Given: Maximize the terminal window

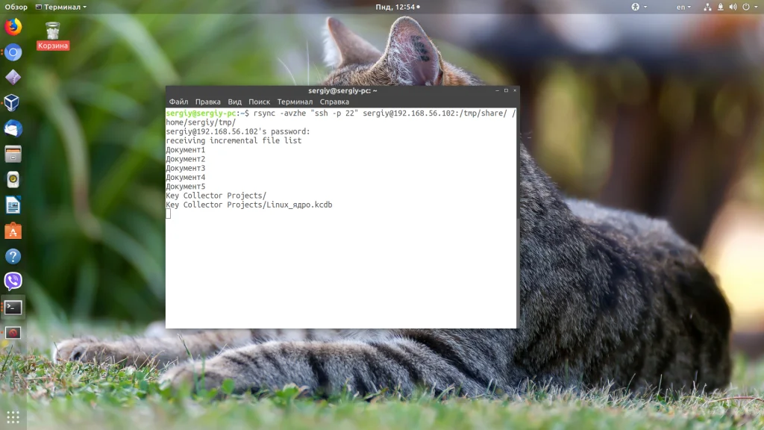Looking at the screenshot, I should [x=506, y=90].
